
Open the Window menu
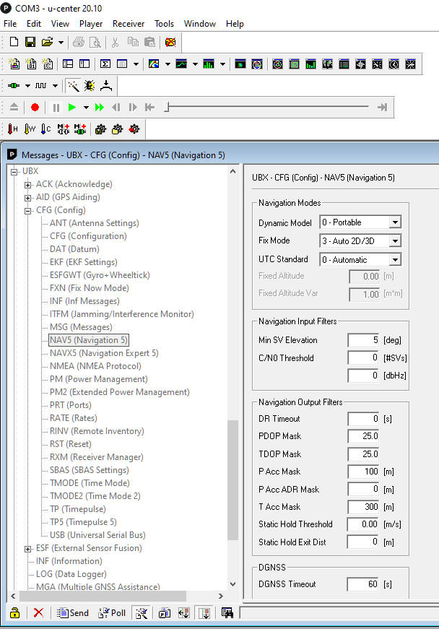point(200,24)
